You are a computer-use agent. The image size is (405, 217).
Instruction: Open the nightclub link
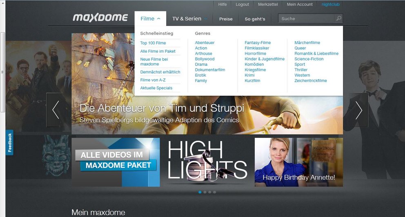pyautogui.click(x=331, y=4)
